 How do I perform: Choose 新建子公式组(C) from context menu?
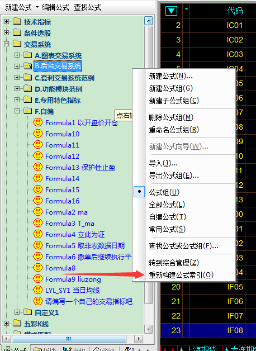point(184,101)
